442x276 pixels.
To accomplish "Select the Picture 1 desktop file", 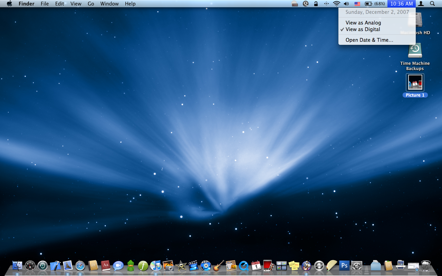I will (x=415, y=83).
